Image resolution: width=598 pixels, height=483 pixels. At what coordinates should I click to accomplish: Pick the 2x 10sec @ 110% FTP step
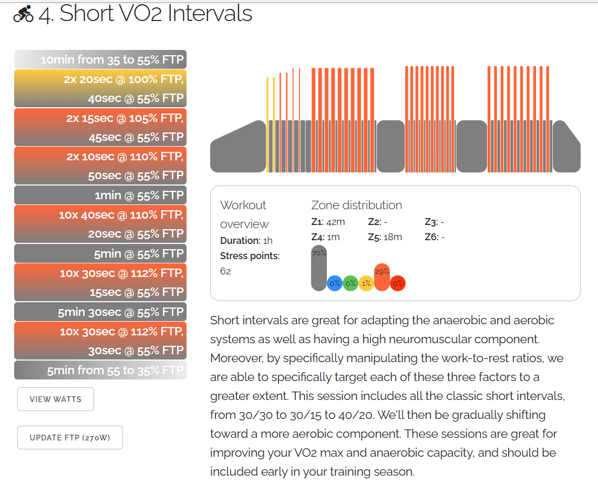point(100,166)
